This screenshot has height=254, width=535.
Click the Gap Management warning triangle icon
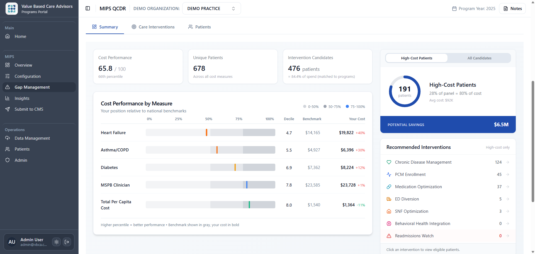pyautogui.click(x=8, y=87)
